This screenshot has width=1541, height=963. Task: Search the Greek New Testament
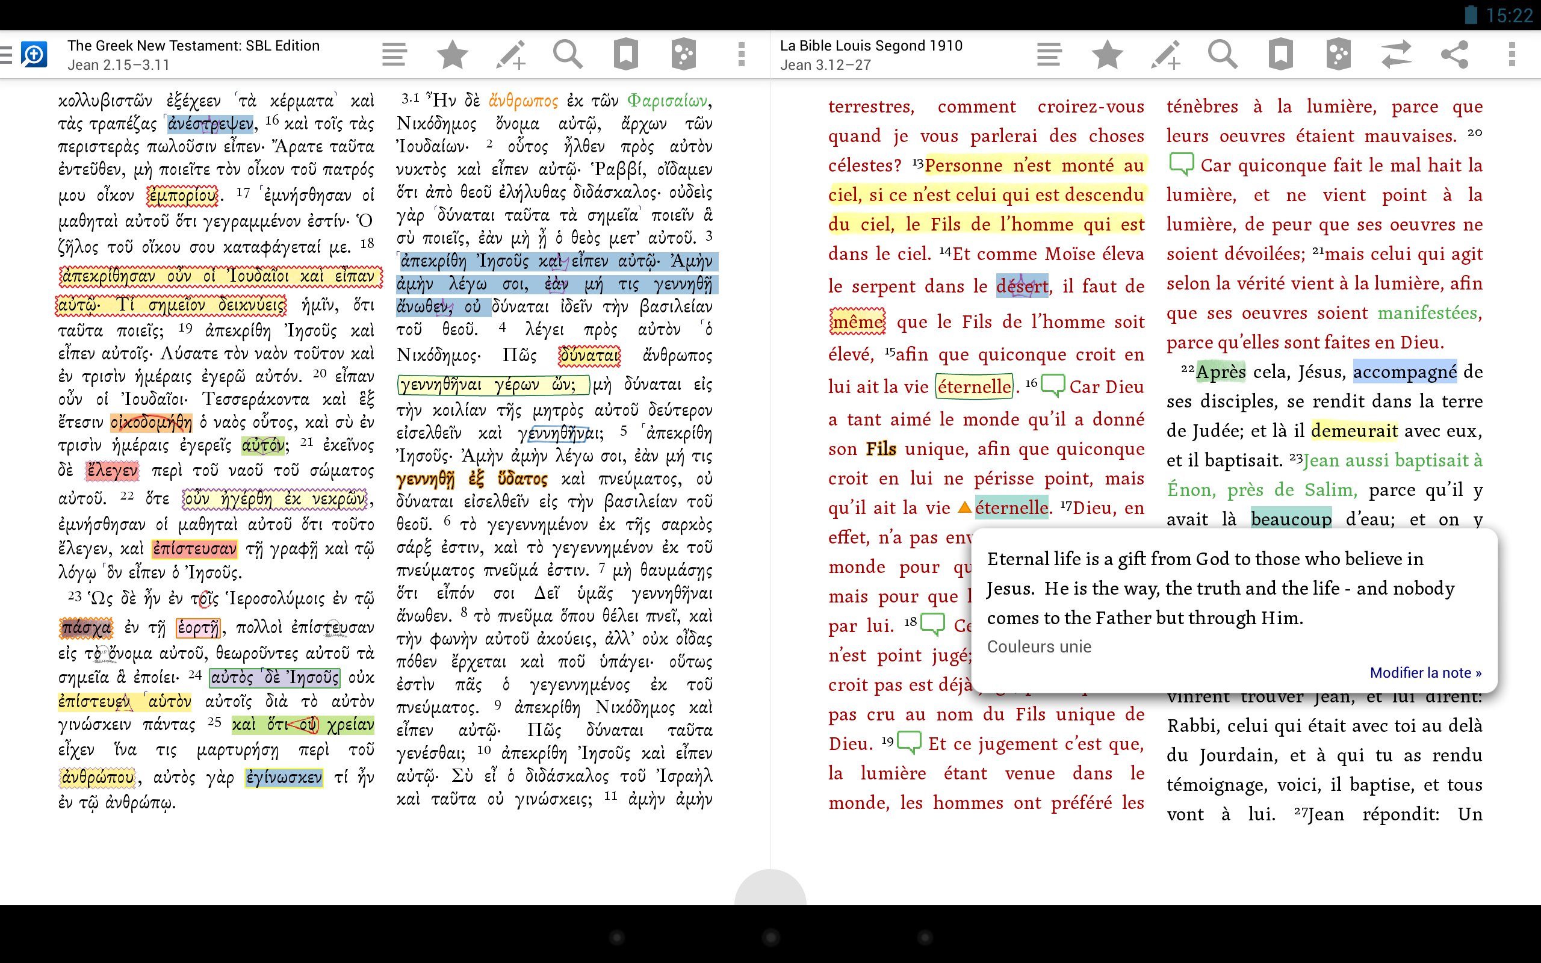pos(568,55)
